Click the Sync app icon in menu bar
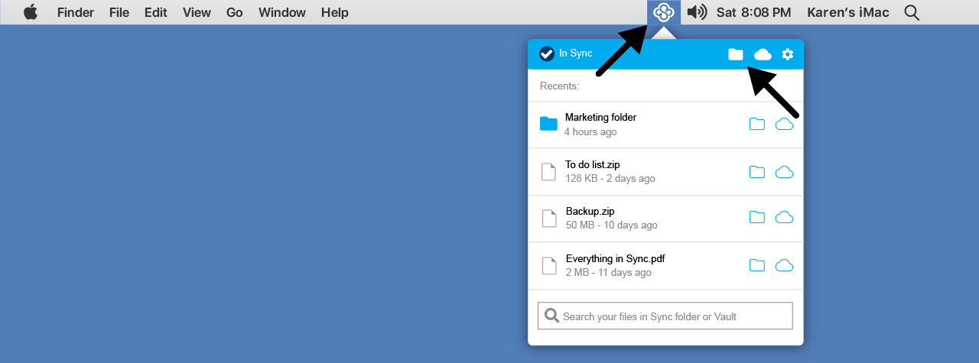Screen dimensions: 979x363 pos(663,12)
